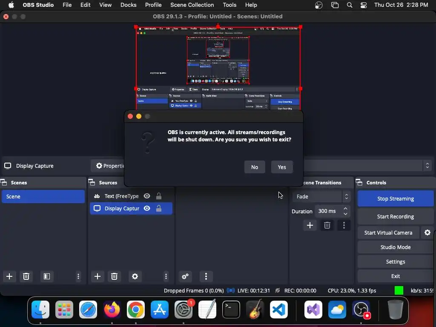The height and width of the screenshot is (327, 436).
Task: Click the OBS Studio icon in the Dock
Action: point(361,310)
